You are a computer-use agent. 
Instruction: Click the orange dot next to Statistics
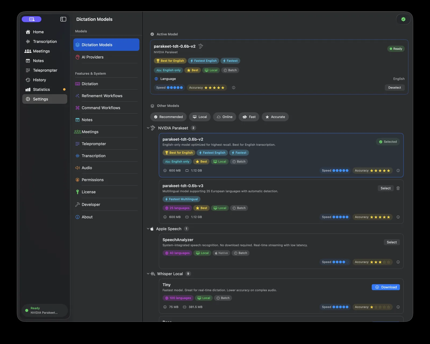(x=64, y=89)
